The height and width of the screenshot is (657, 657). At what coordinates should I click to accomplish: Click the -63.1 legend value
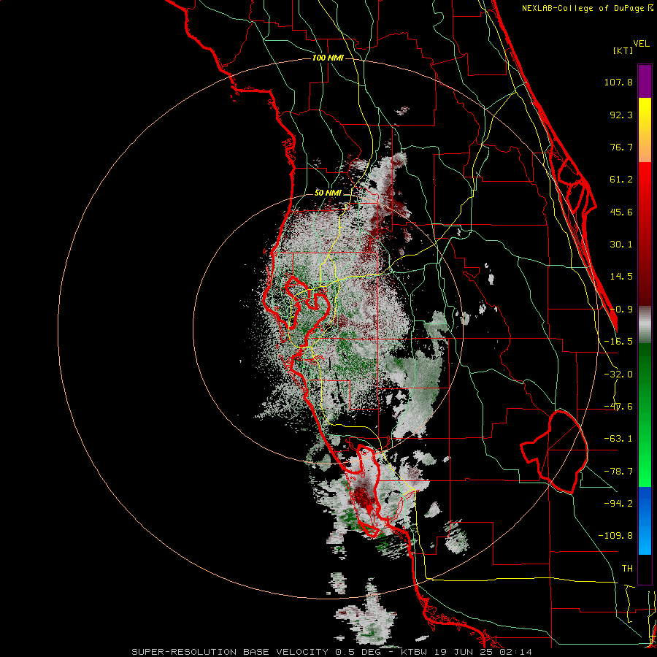[x=618, y=439]
